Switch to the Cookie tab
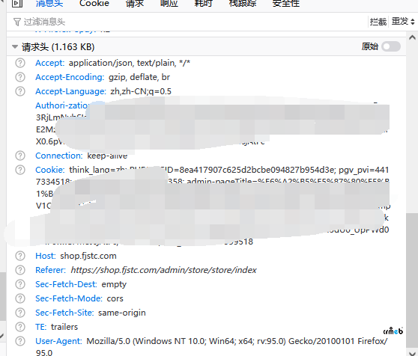Viewport: 418px width, 356px height. tap(94, 4)
